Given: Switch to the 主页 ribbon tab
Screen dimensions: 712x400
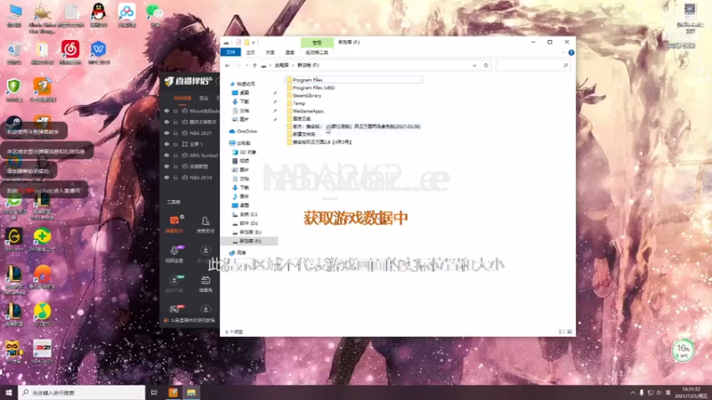Looking at the screenshot, I should (x=251, y=52).
